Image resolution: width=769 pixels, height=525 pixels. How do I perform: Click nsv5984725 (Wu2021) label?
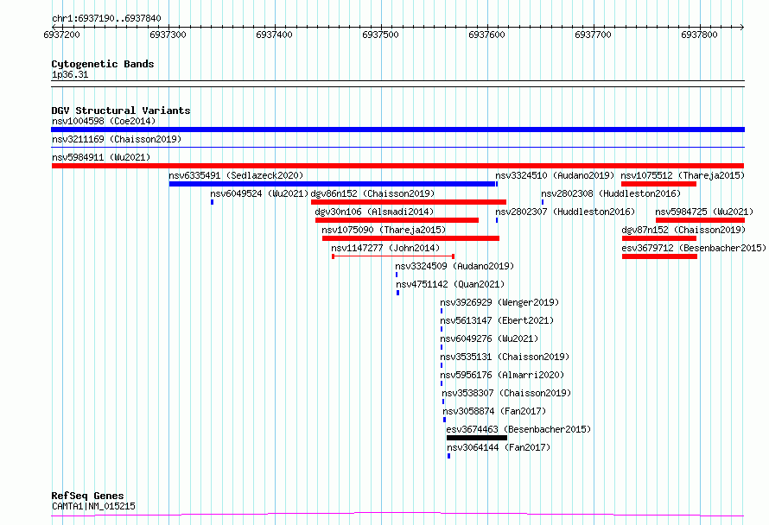pyautogui.click(x=704, y=212)
